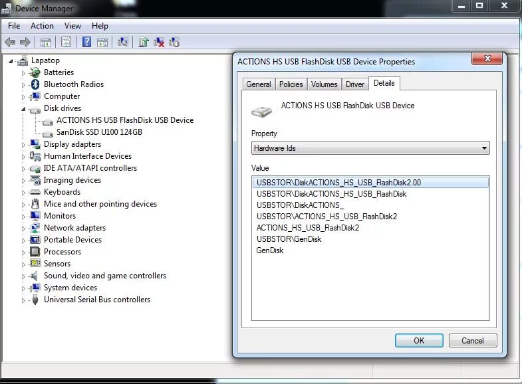The height and width of the screenshot is (384, 522).
Task: Toggle the console tree pane icon
Action: coord(46,43)
